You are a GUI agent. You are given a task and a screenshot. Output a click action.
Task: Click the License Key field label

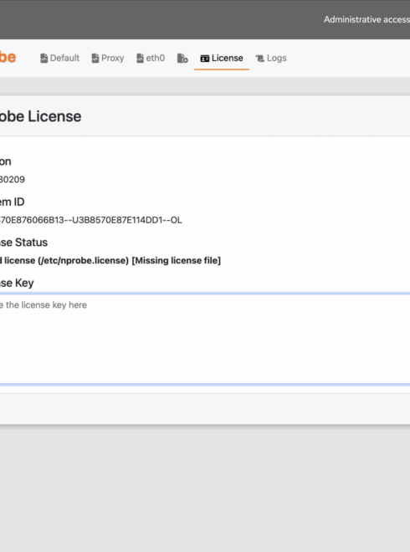click(x=17, y=283)
